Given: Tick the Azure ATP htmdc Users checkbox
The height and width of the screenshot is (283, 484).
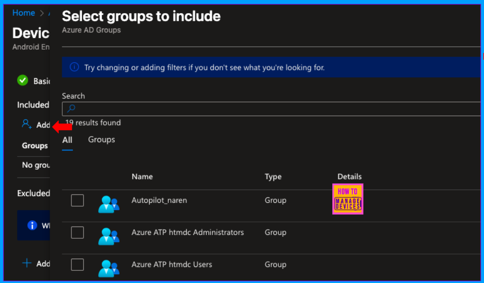Looking at the screenshot, I should [x=77, y=265].
